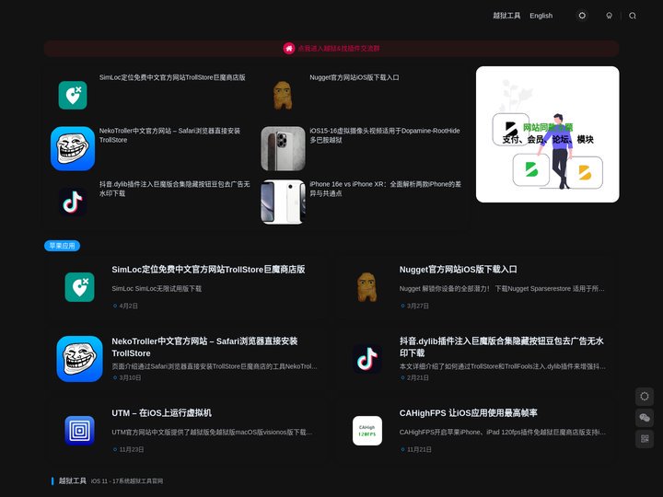663x497 pixels.
Task: Click the UTM官方网站中文版 description text
Action: click(212, 433)
